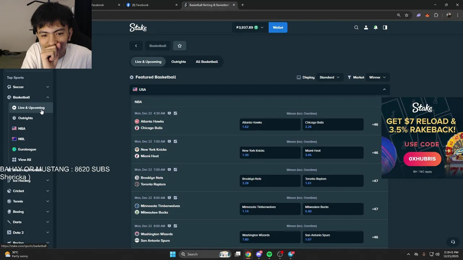Viewport: 463px width, 260px height.
Task: Show +47 more markets for Nets game
Action: click(x=375, y=181)
